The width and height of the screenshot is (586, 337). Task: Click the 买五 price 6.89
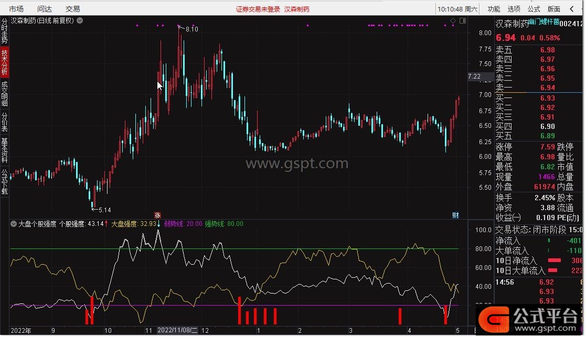pyautogui.click(x=548, y=136)
